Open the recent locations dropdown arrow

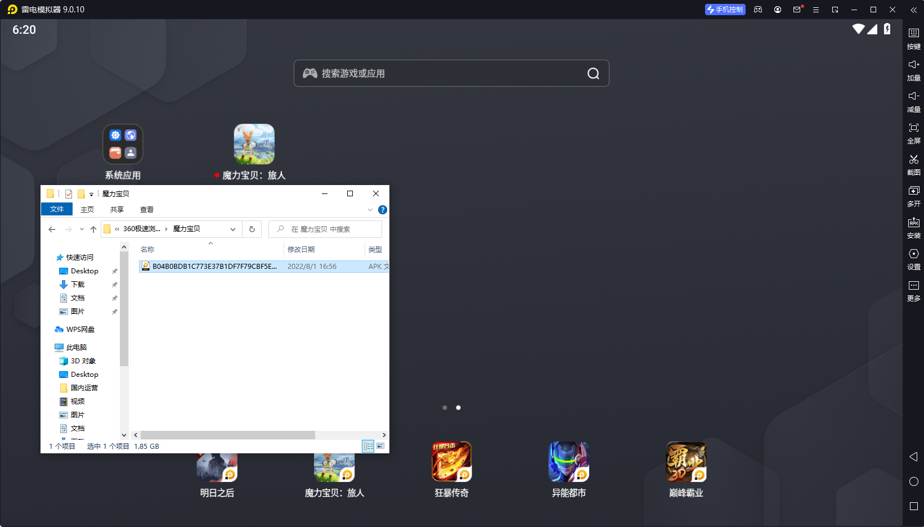[x=82, y=229]
